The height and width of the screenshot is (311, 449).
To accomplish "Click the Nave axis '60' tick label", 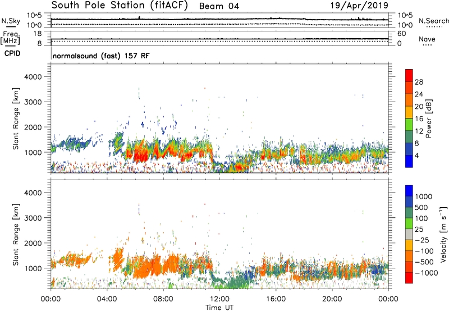I will 401,34.
